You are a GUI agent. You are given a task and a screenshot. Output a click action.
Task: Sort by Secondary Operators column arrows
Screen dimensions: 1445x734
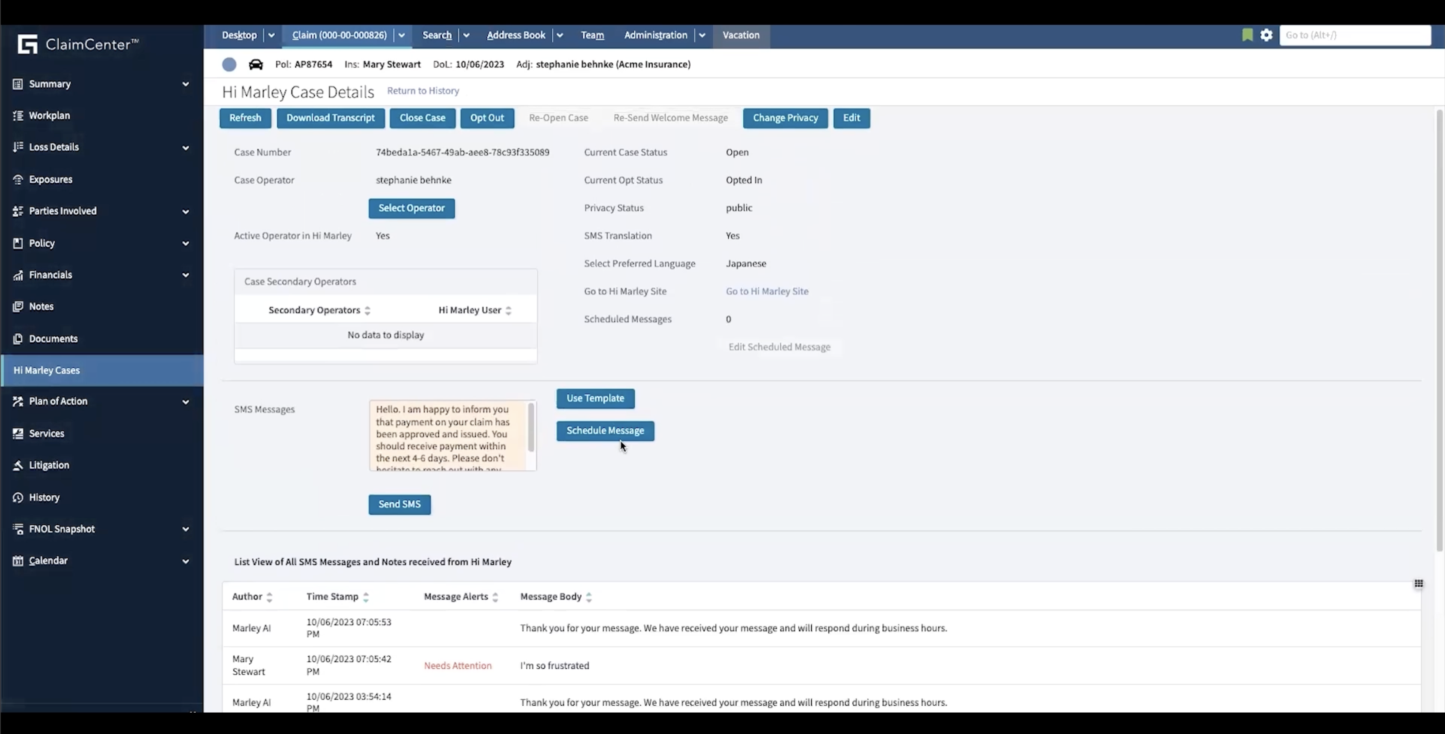pyautogui.click(x=367, y=311)
